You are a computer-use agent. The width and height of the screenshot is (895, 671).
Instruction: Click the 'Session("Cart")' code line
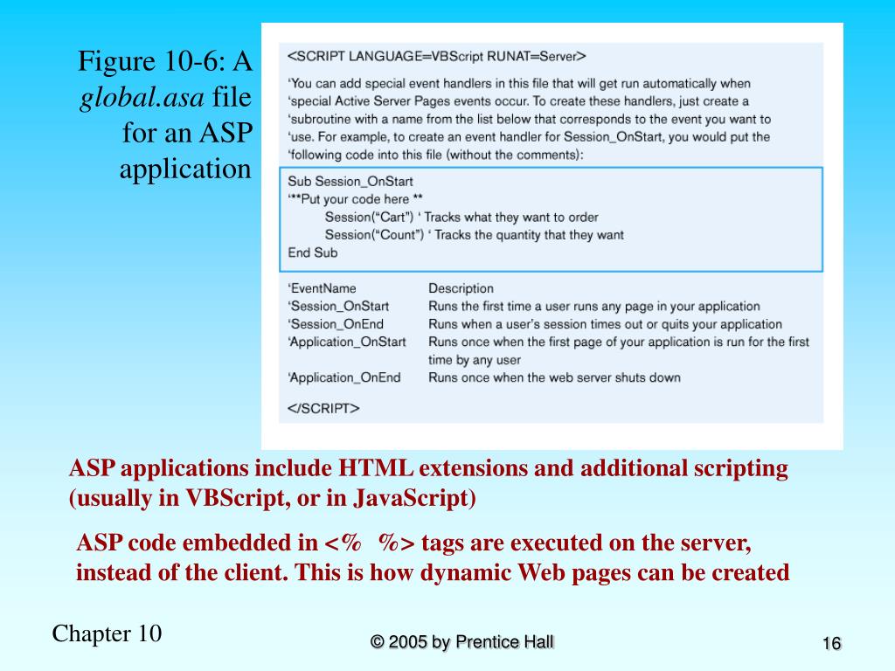(461, 218)
